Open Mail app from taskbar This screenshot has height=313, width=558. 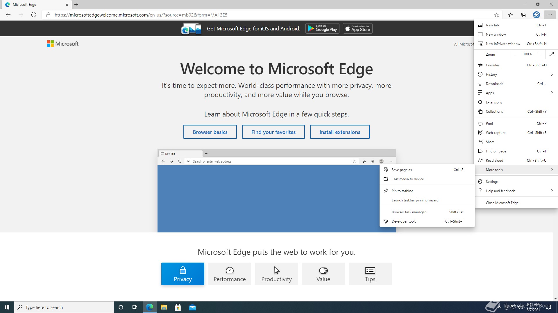click(192, 307)
